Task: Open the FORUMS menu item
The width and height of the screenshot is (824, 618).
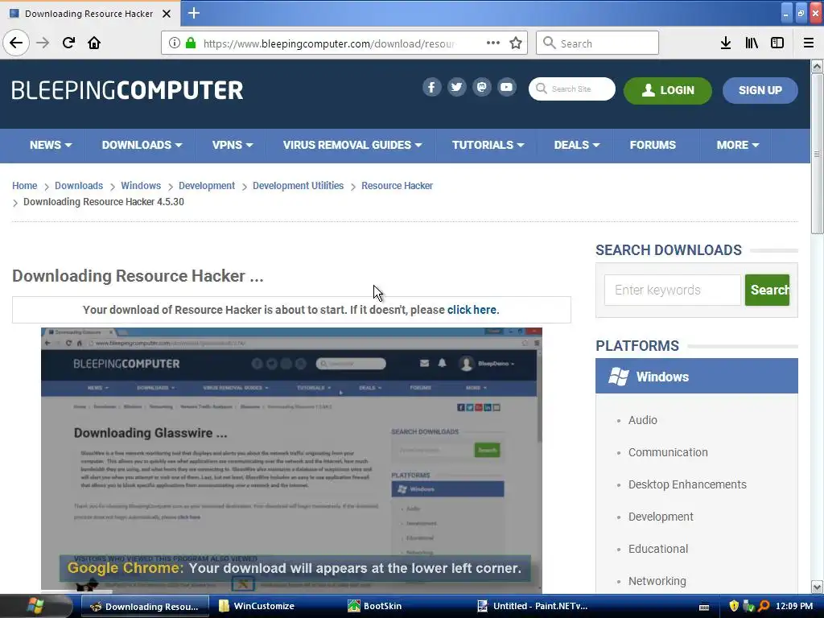Action: [653, 145]
